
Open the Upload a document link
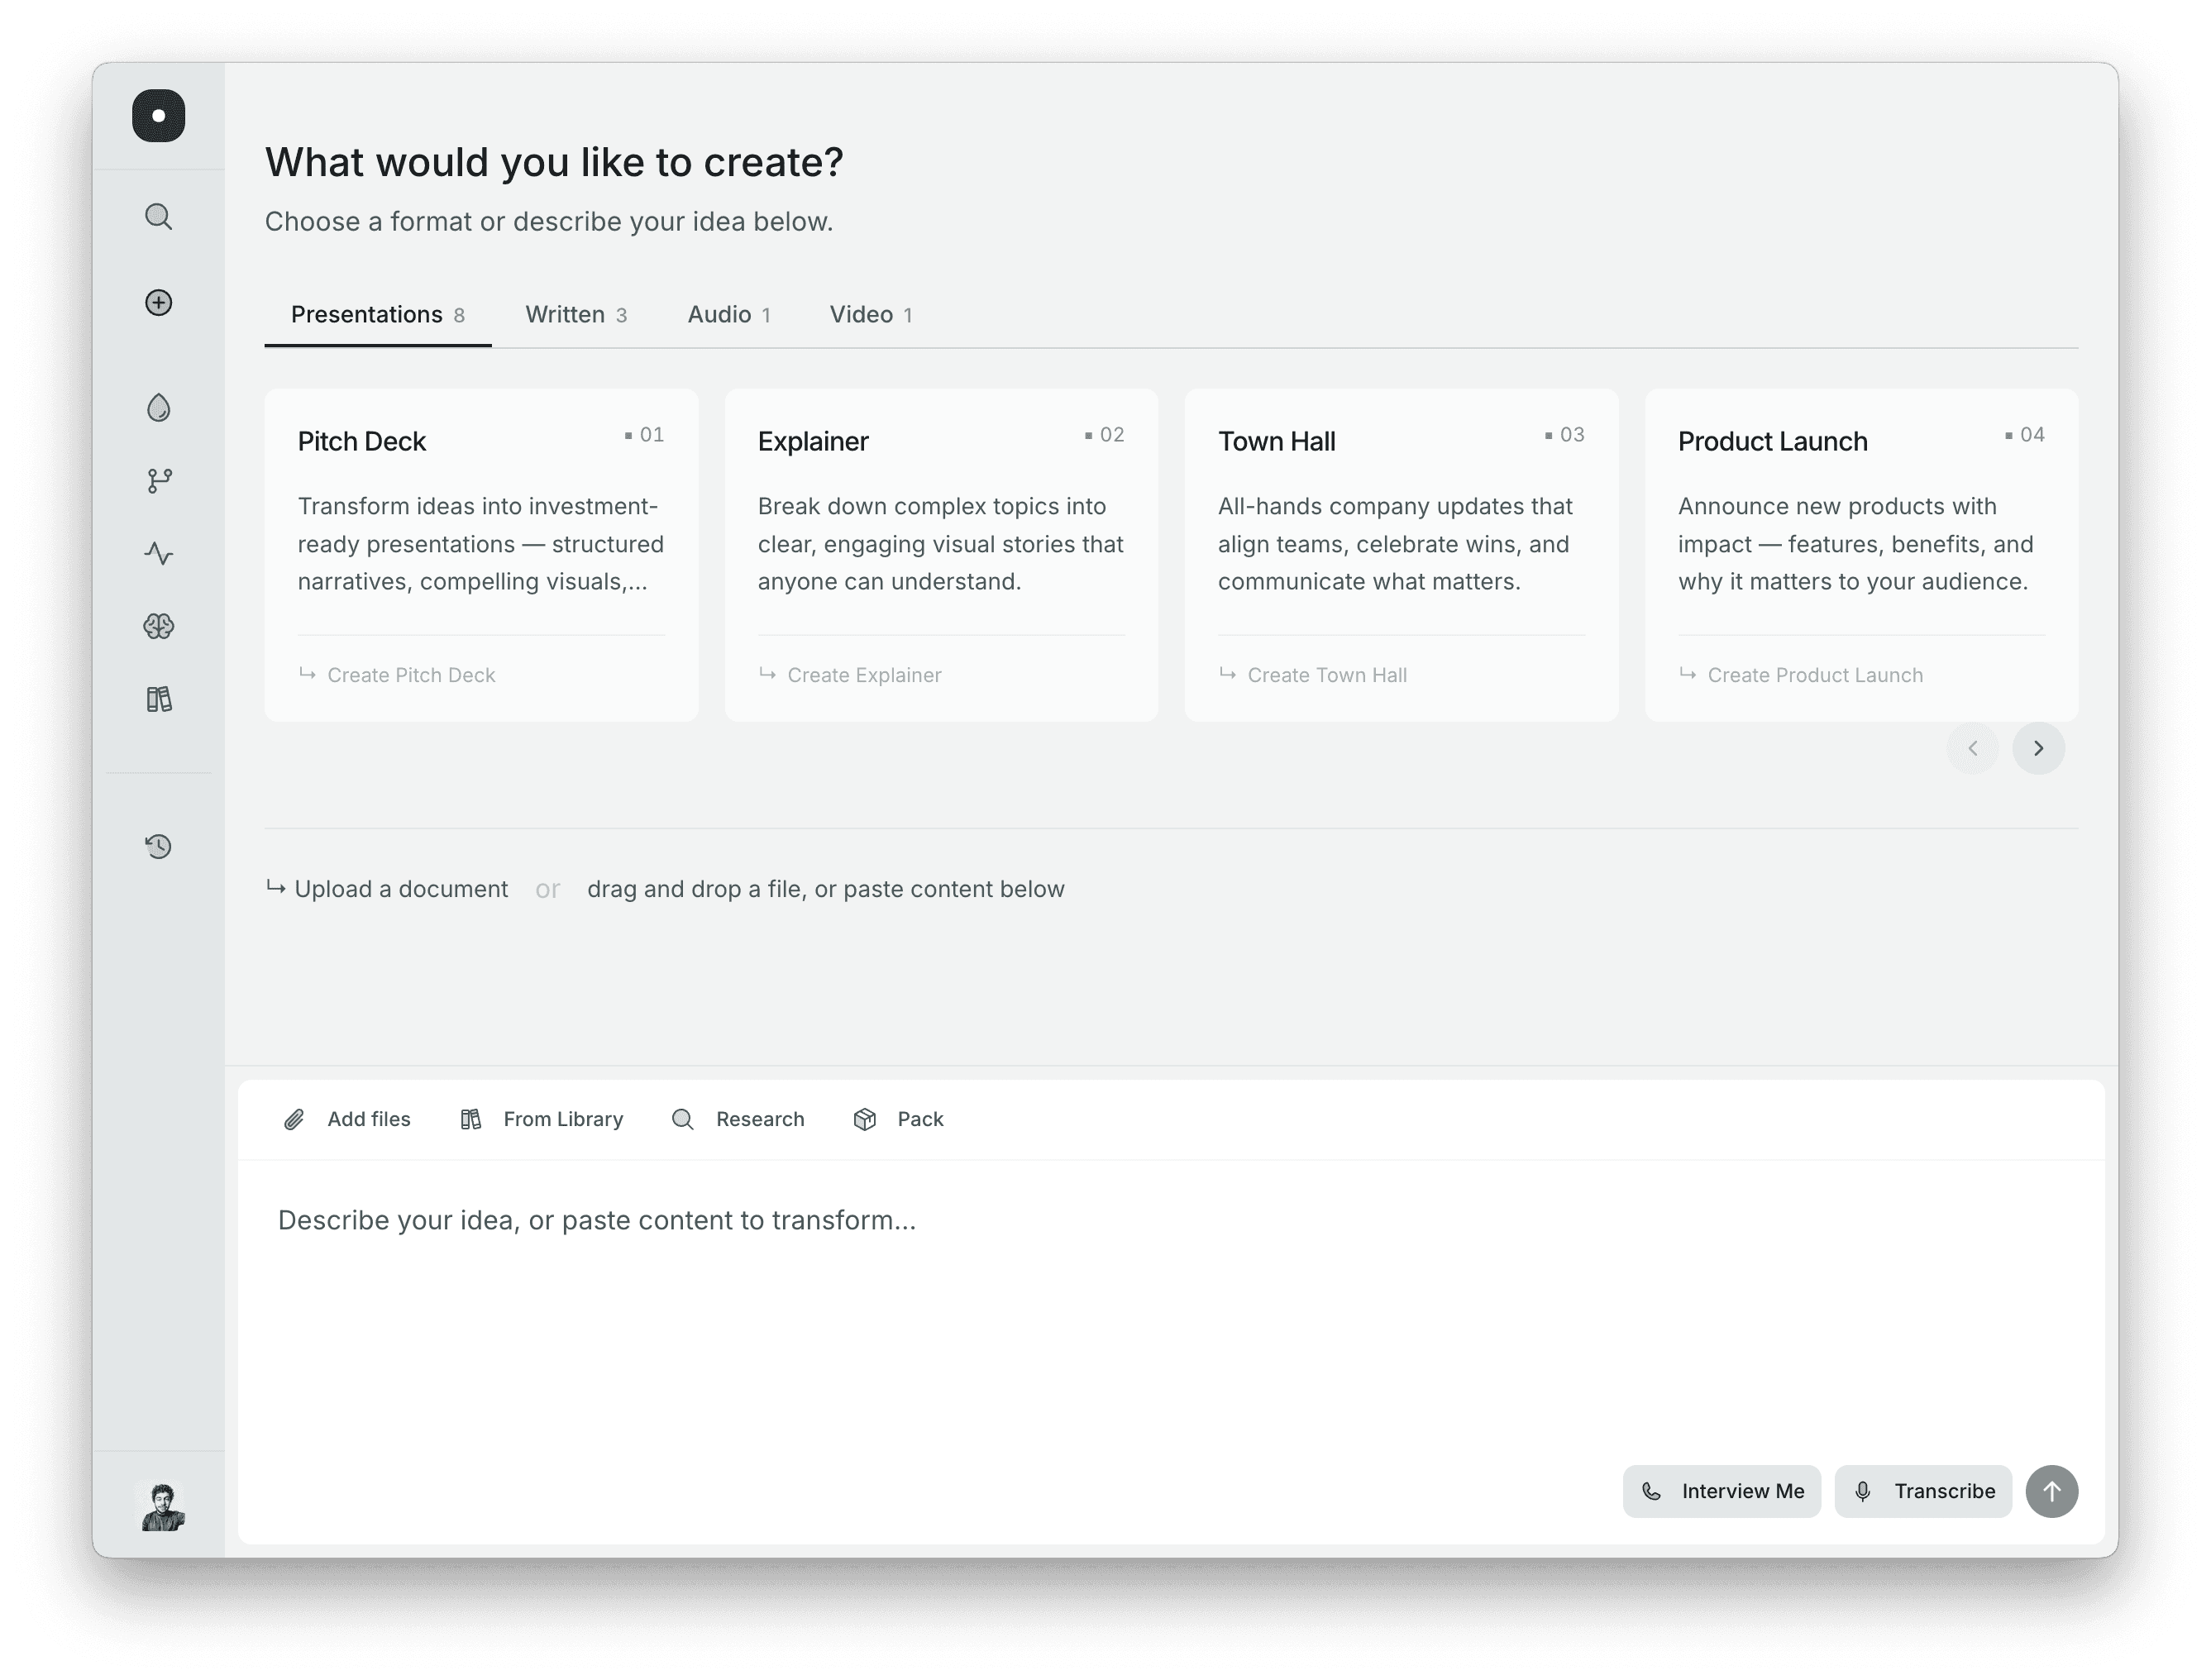point(400,888)
